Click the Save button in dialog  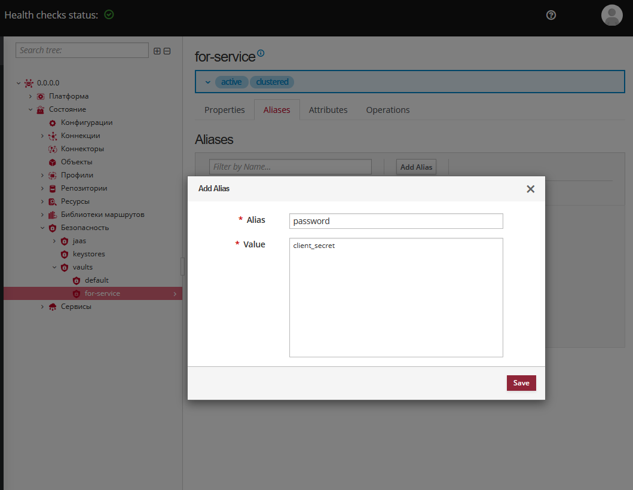521,382
